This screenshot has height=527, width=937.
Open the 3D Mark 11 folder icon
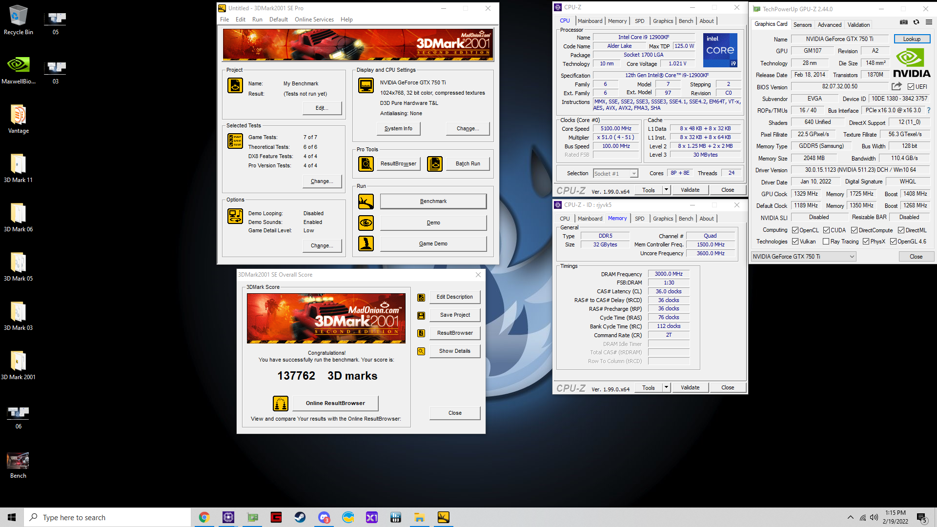pos(19,168)
